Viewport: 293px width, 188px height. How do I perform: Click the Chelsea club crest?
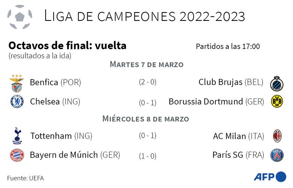17,102
